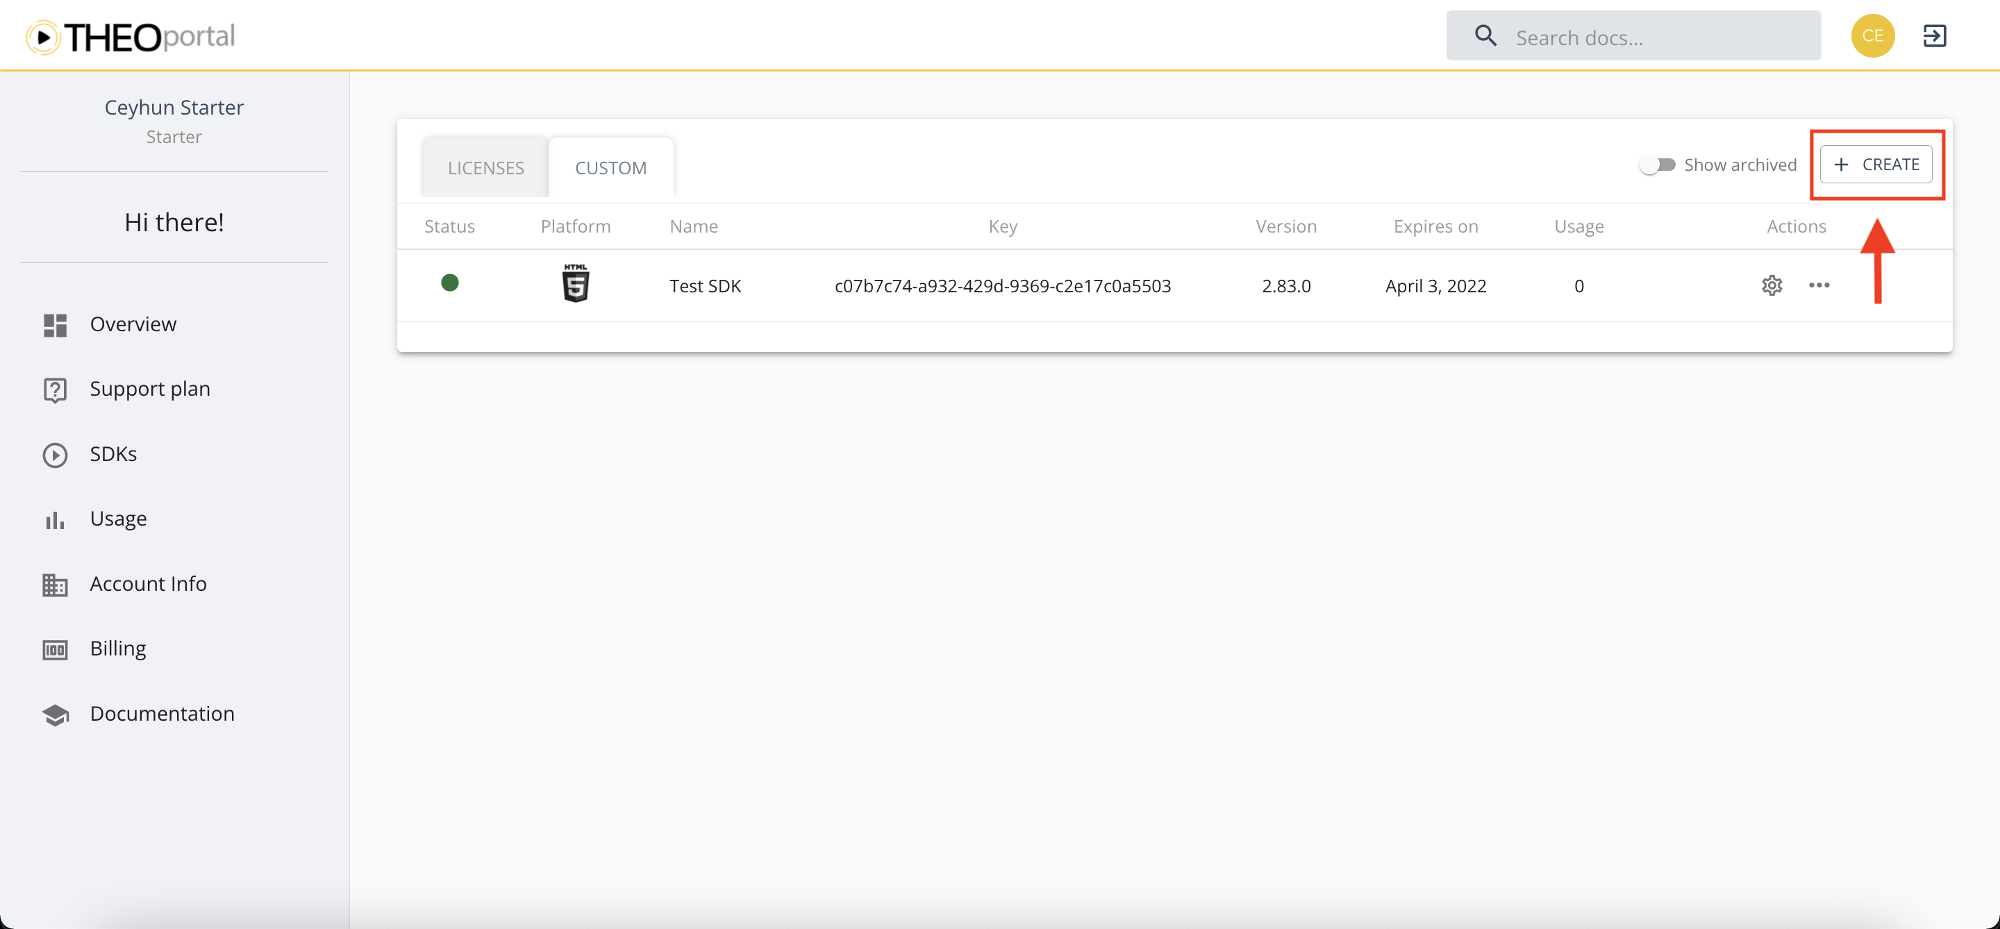
Task: Click the Usage sidebar icon
Action: pos(55,519)
